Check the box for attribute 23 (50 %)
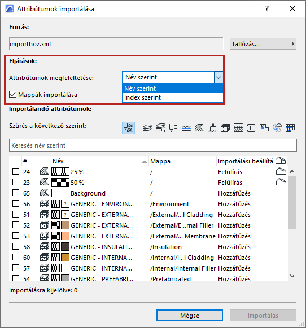Image resolution: width=306 pixels, height=328 pixels. click(x=16, y=182)
